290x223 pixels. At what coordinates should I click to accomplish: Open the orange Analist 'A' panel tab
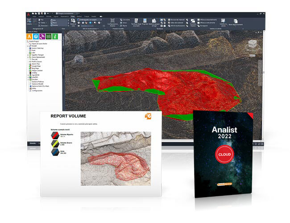pos(29,36)
